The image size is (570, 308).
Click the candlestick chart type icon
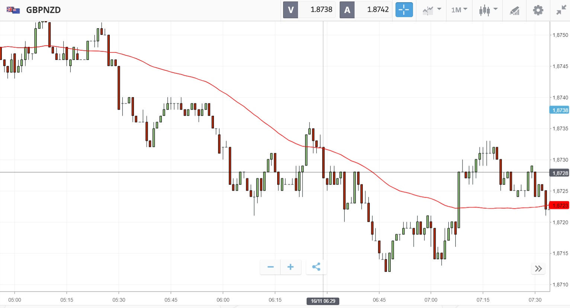(x=484, y=10)
